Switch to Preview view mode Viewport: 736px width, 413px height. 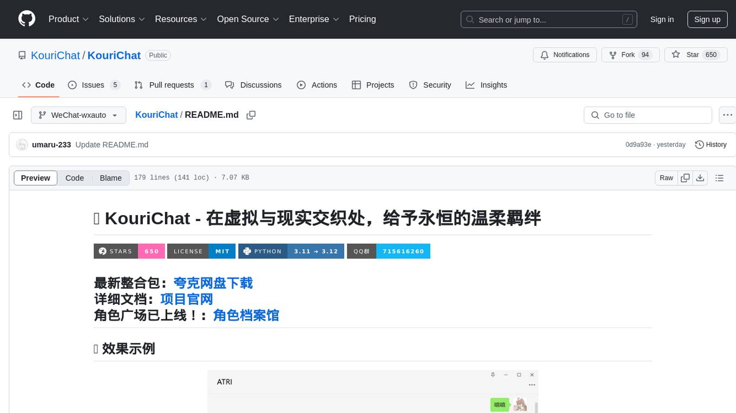point(36,178)
